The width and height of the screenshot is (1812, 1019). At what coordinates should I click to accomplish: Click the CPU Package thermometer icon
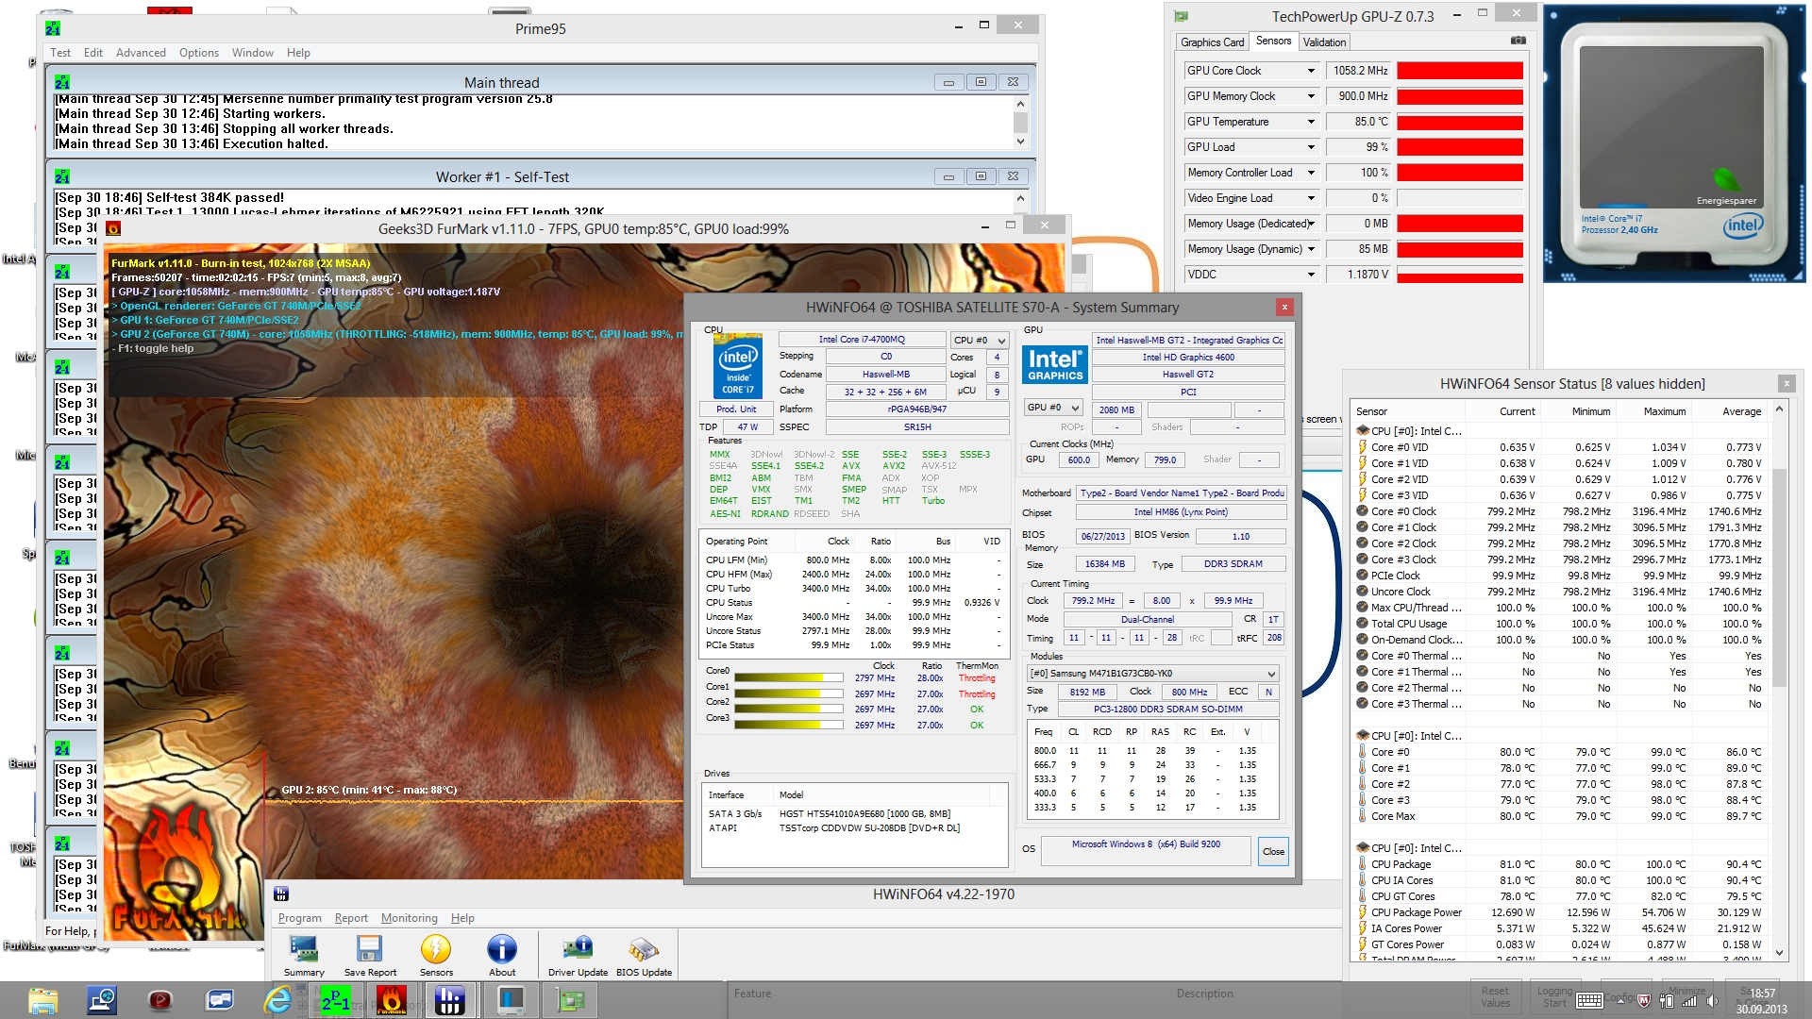[1362, 864]
